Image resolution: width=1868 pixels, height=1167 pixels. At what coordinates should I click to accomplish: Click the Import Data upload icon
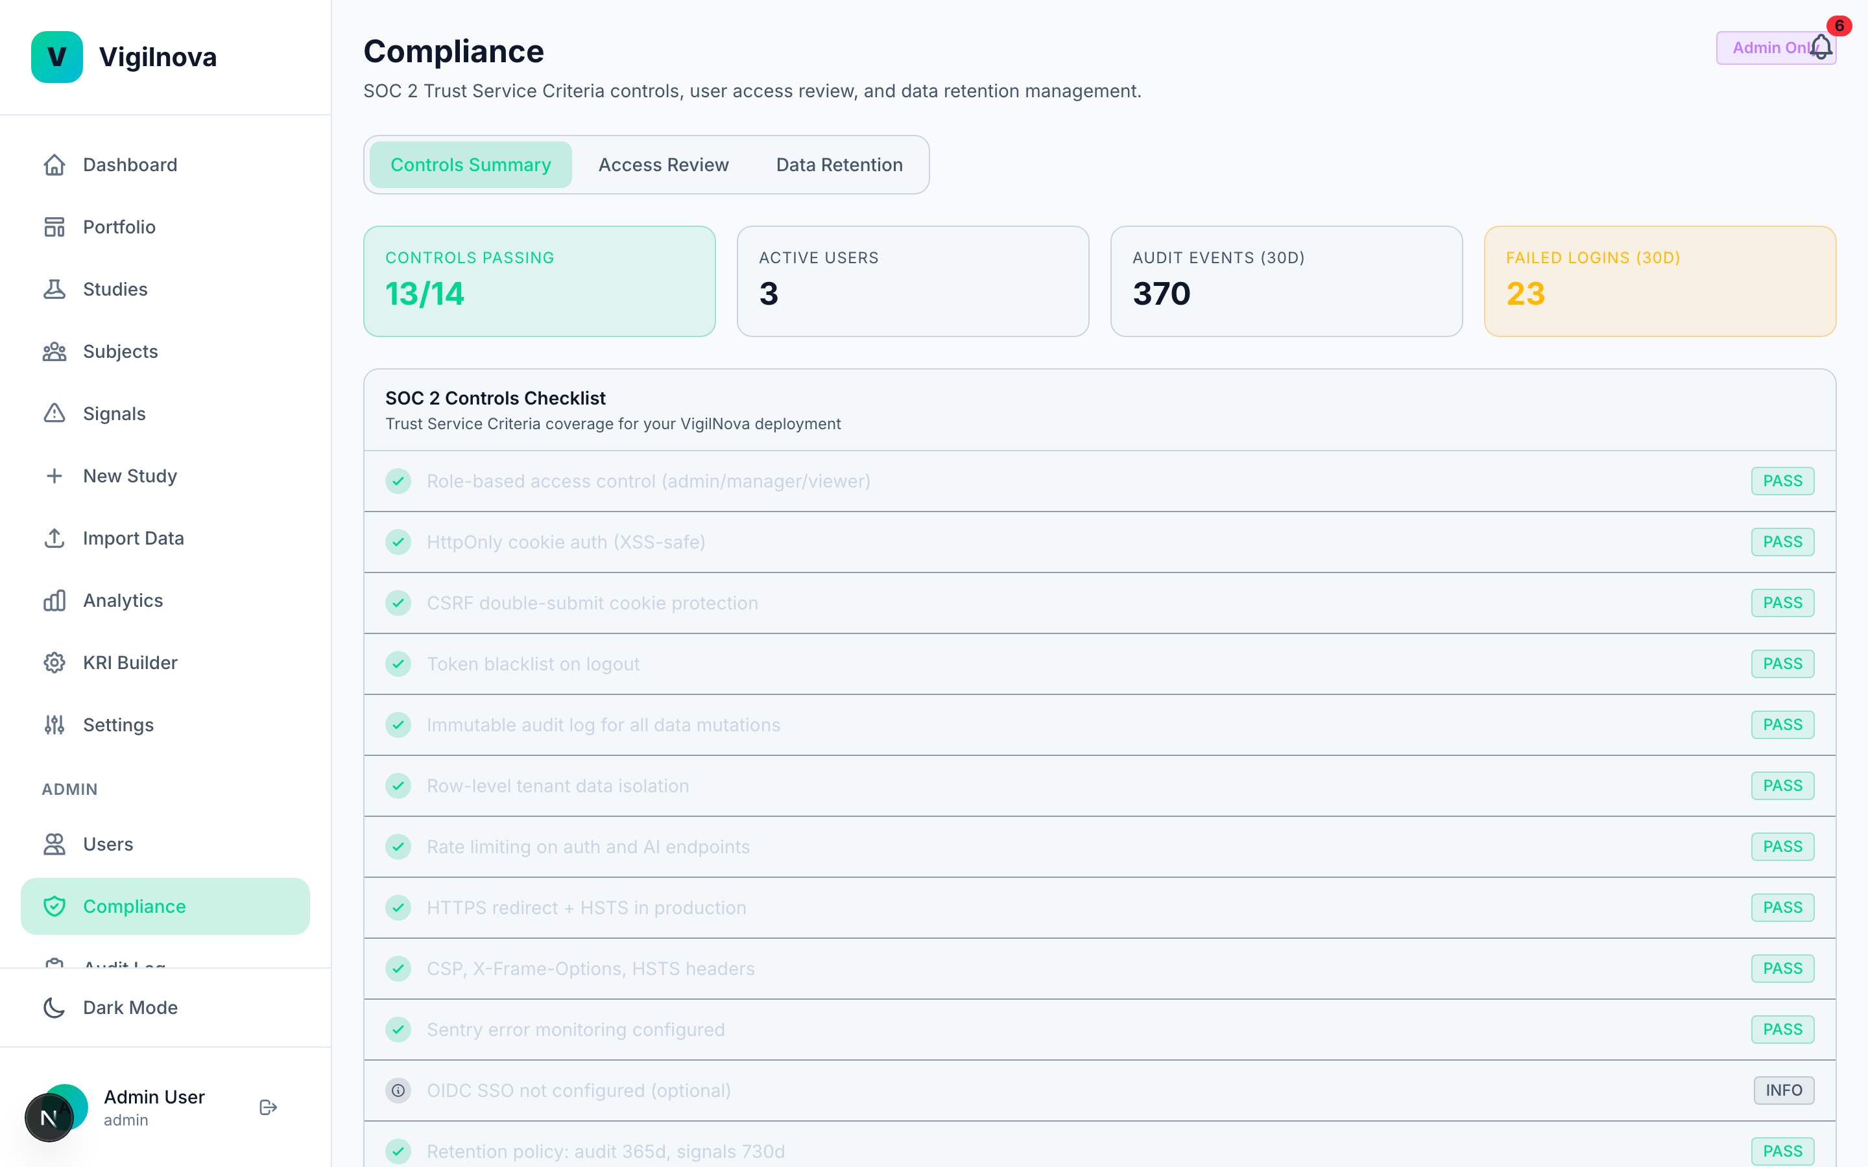pos(54,538)
